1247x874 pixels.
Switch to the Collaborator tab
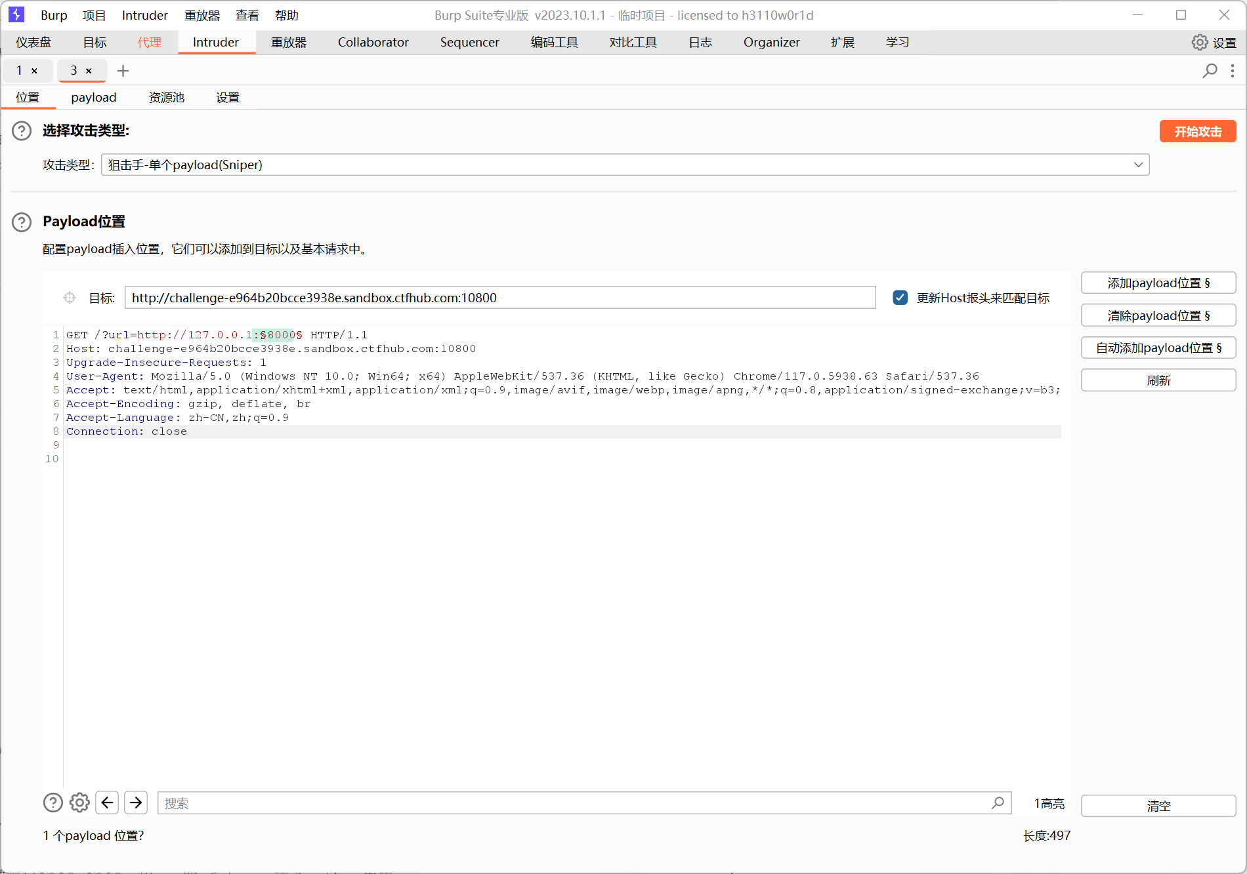point(373,43)
